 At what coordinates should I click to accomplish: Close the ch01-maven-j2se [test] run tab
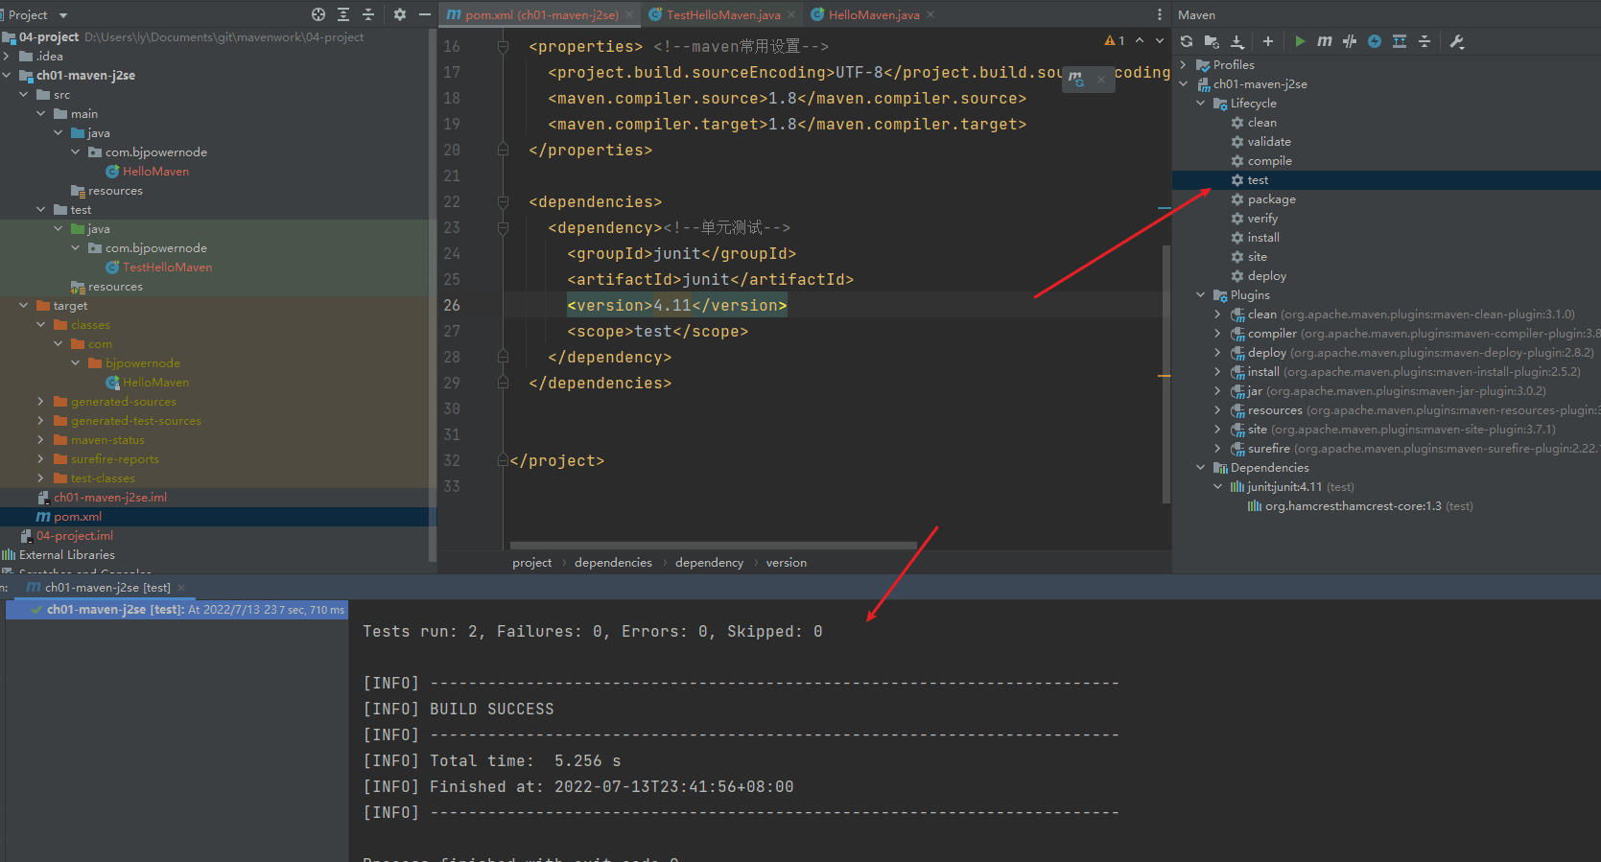coord(181,588)
